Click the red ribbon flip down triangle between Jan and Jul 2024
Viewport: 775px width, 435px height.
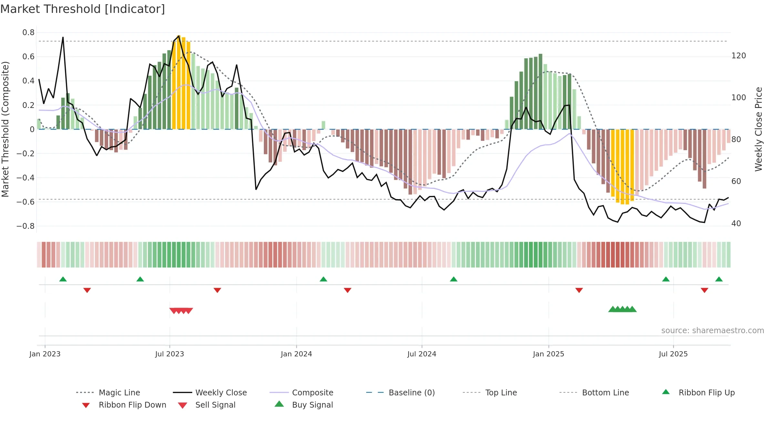pyautogui.click(x=347, y=290)
